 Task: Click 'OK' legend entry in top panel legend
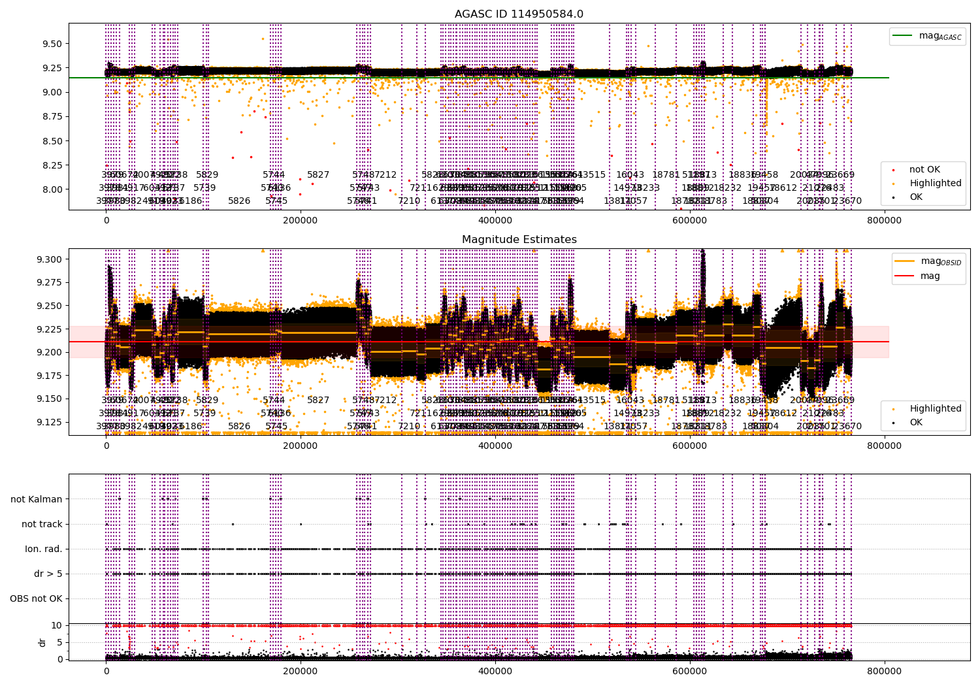tap(916, 197)
